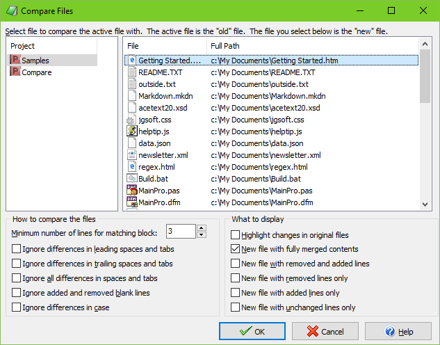440x345 pixels.
Task: Click the MainPro.pas Pascal file icon
Action: click(132, 190)
